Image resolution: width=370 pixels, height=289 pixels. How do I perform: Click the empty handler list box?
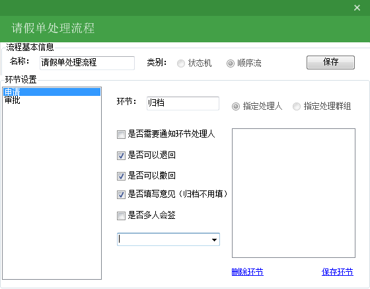point(293,193)
